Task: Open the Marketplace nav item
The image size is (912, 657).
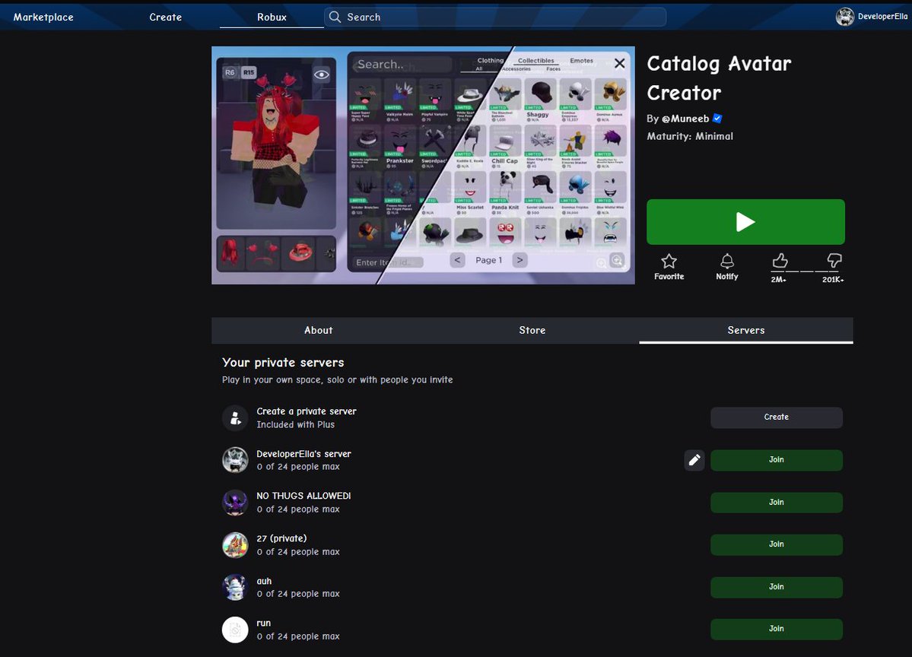Action: [43, 17]
